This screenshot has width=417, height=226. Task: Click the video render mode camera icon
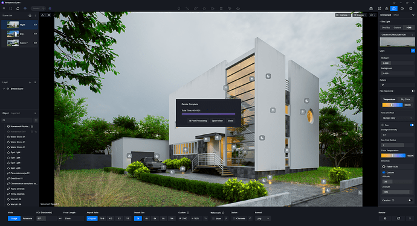(402, 8)
